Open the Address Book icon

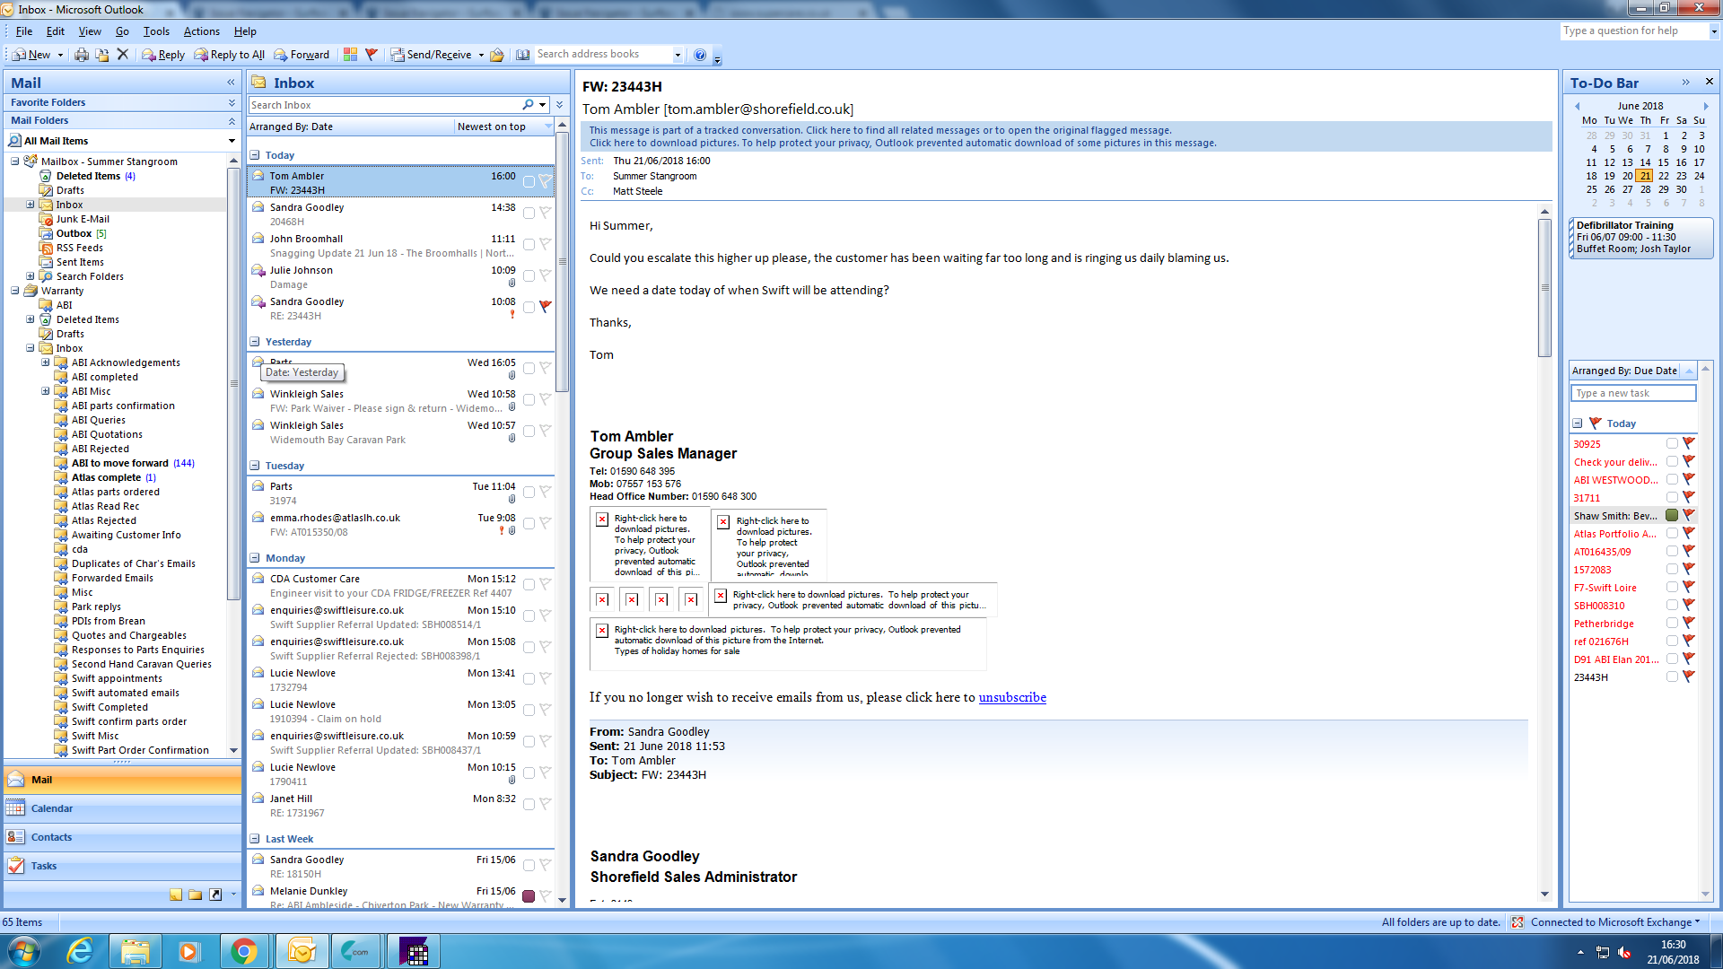pos(522,55)
